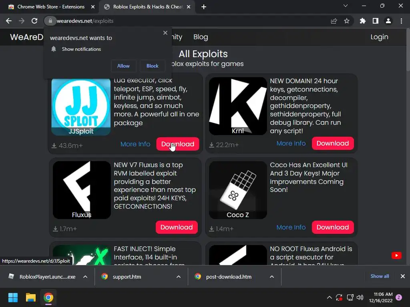Open More Info for JJSploit

[x=135, y=144]
